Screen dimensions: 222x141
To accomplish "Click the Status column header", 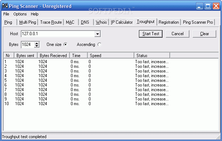I will [152, 56].
